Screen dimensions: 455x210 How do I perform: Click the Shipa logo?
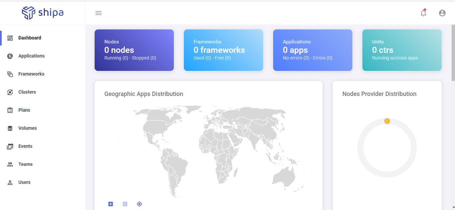click(43, 13)
